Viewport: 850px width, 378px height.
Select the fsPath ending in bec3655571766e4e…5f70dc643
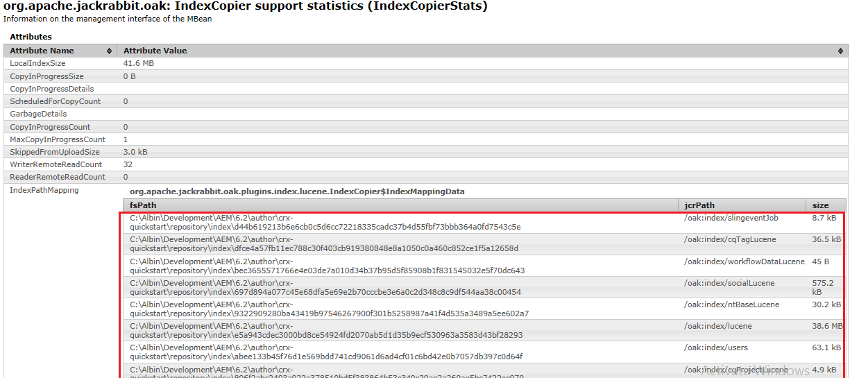tap(328, 266)
